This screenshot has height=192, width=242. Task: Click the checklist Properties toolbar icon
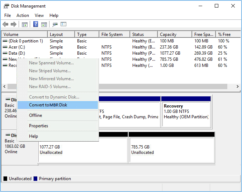(x=63, y=24)
